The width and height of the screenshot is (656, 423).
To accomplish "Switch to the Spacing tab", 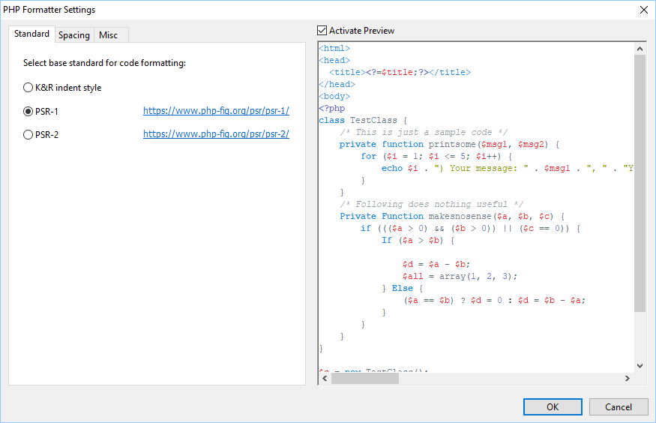I will click(74, 35).
